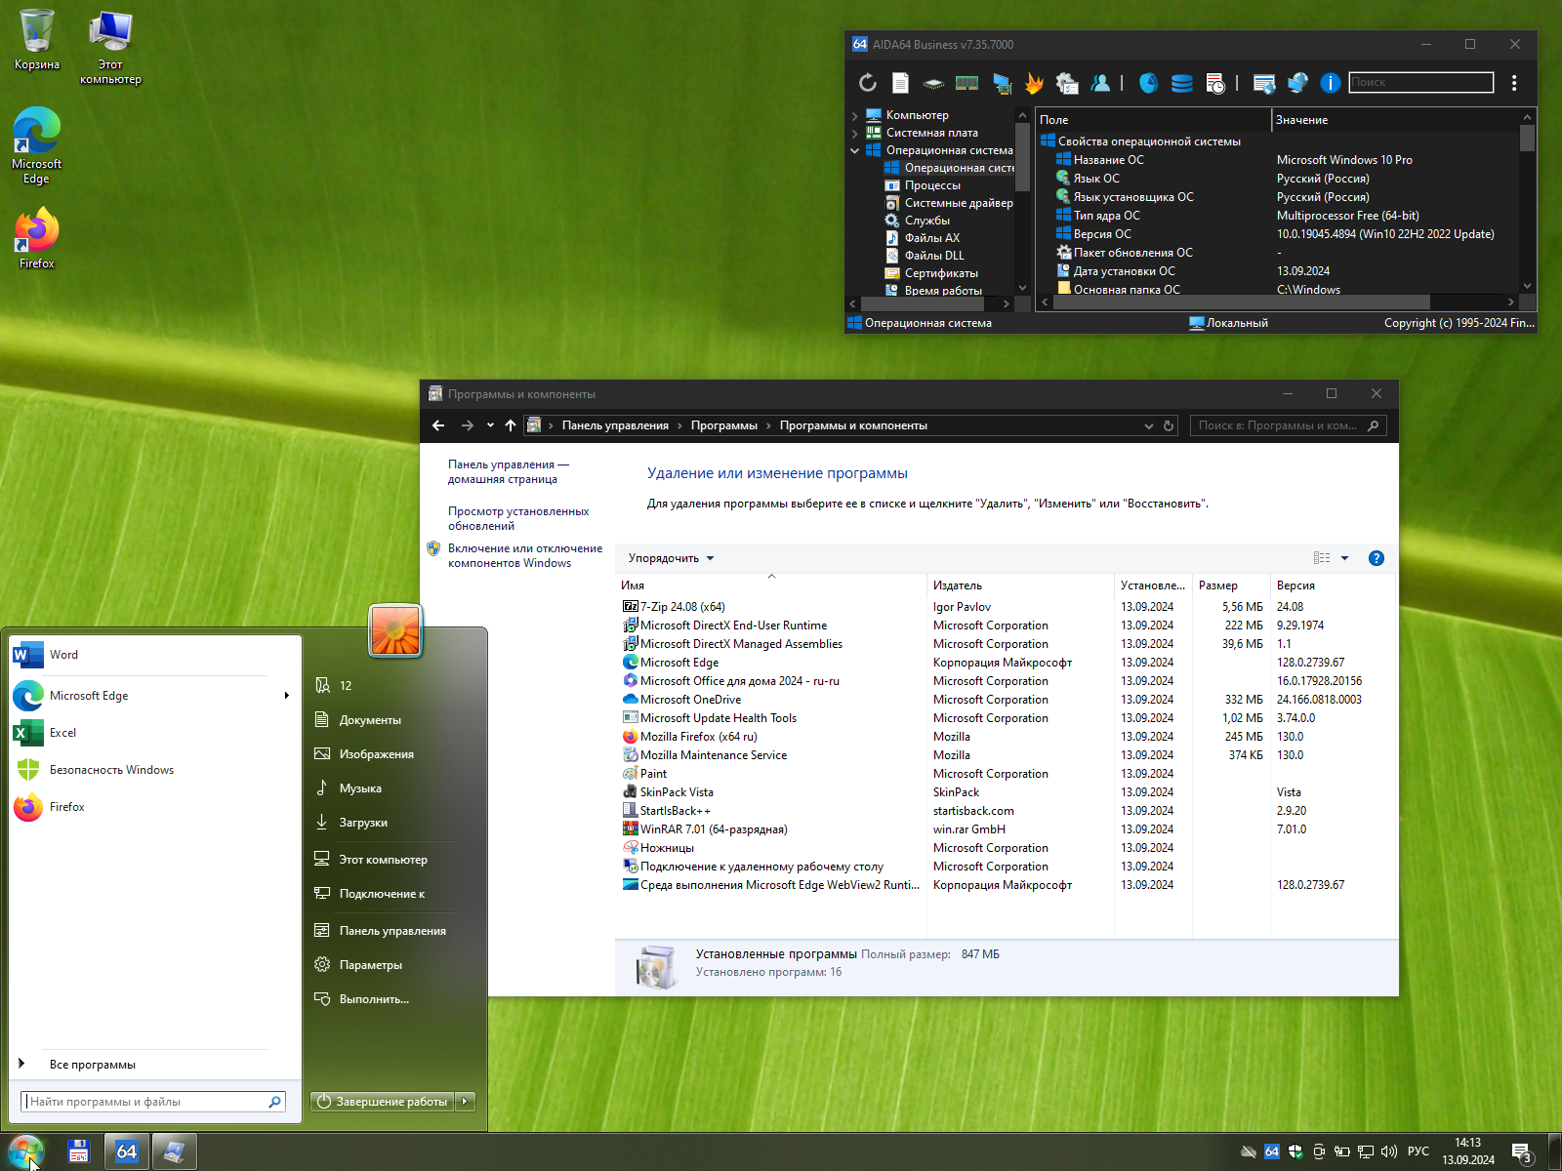The height and width of the screenshot is (1171, 1562).
Task: Expand the Системная плата tree node
Action: tap(855, 133)
